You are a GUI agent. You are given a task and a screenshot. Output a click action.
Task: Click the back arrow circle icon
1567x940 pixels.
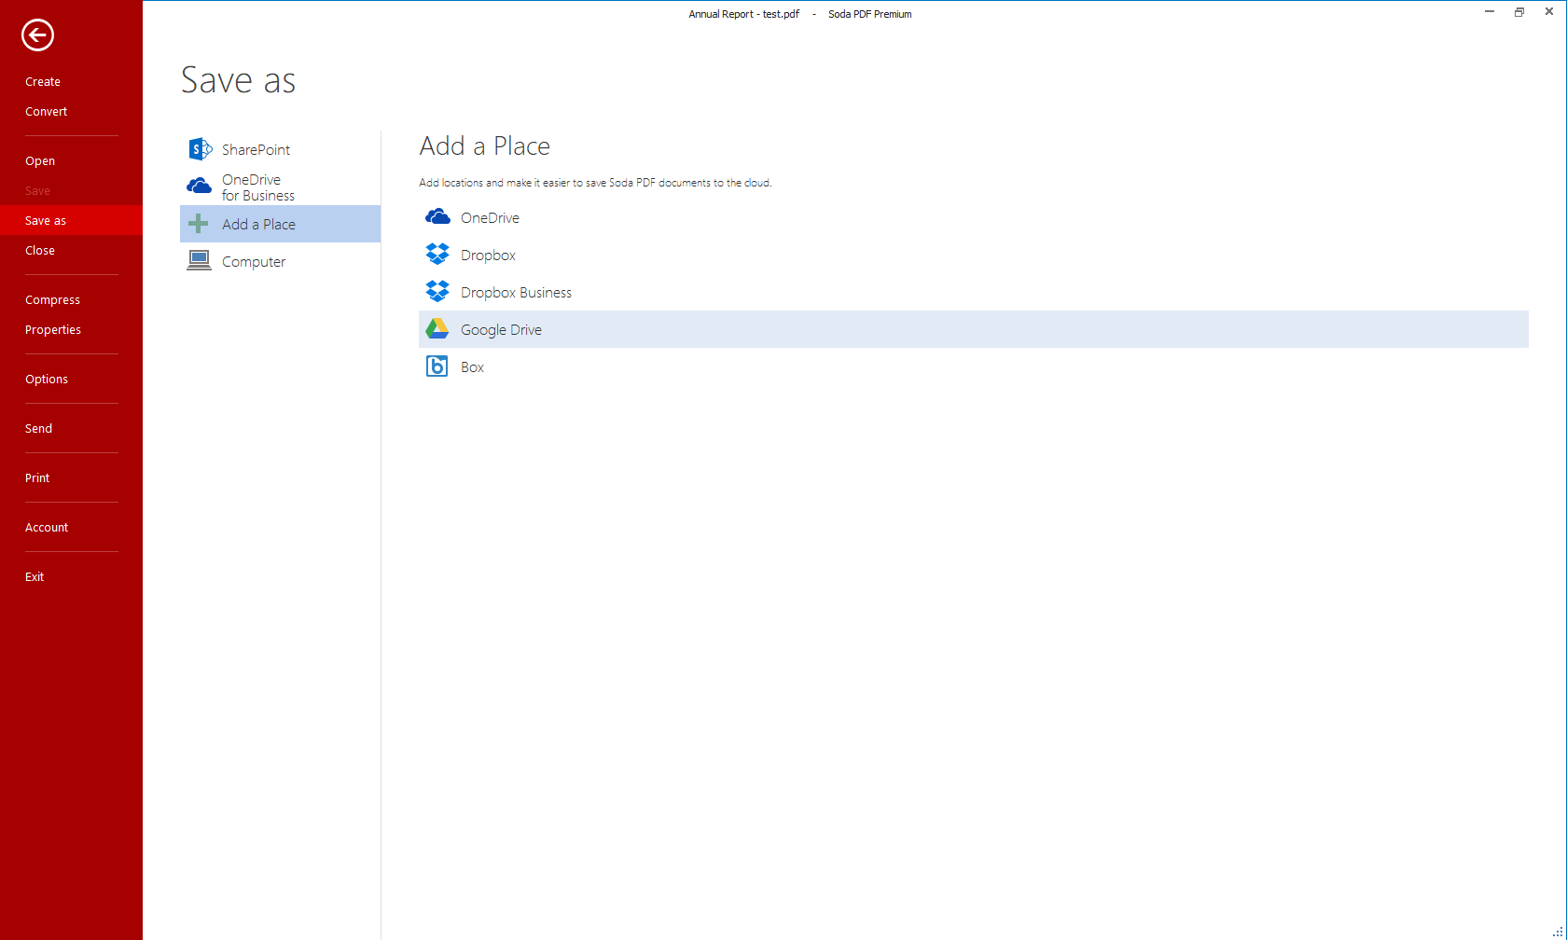tap(37, 35)
